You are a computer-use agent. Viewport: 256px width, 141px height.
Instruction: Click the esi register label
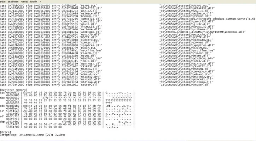(x=2, y=111)
